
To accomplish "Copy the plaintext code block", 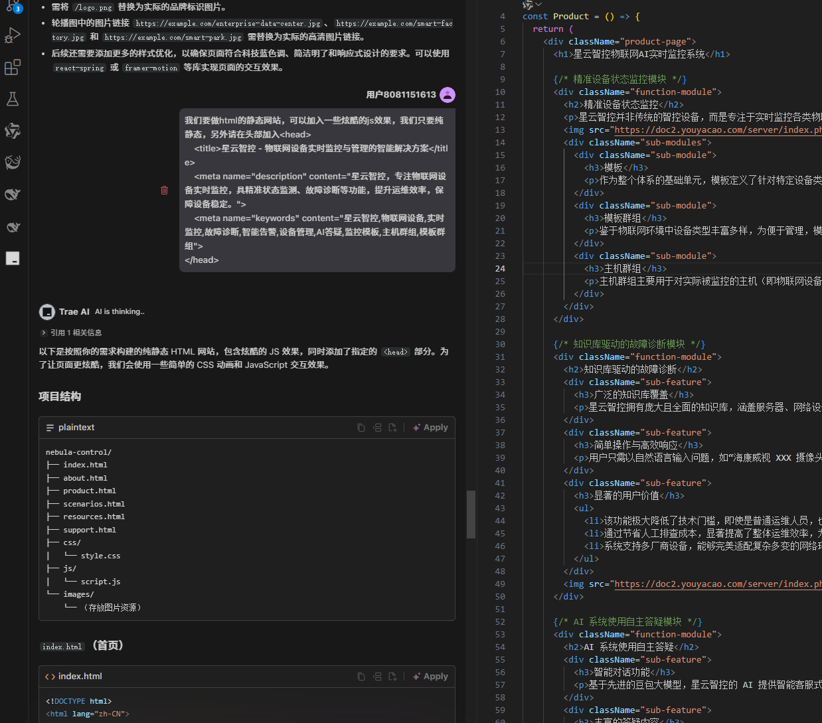I will pyautogui.click(x=361, y=428).
